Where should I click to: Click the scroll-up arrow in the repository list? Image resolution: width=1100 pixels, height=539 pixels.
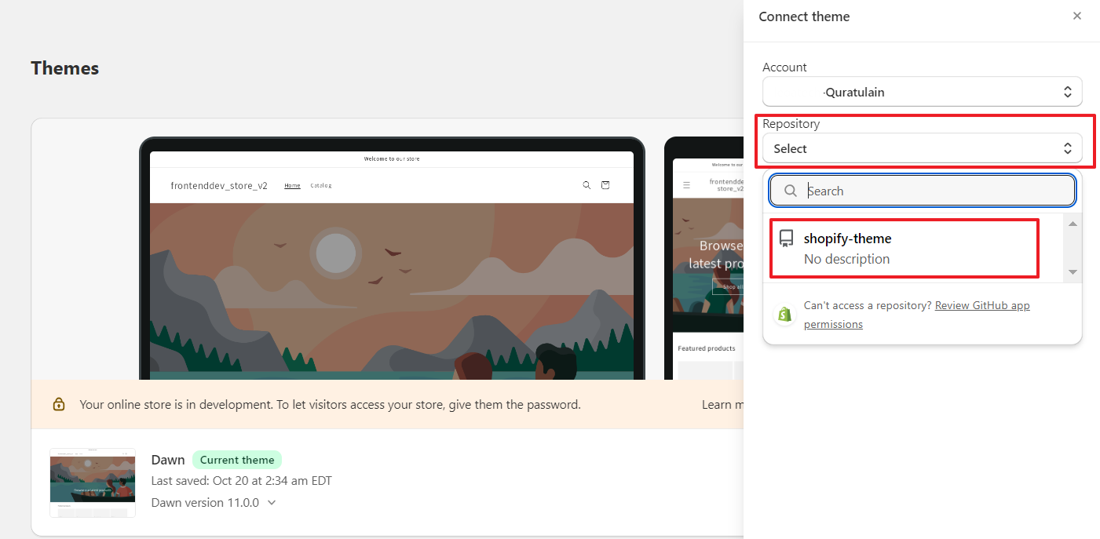(x=1073, y=224)
